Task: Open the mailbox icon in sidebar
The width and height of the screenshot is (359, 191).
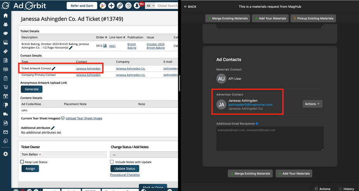Action: point(5,105)
